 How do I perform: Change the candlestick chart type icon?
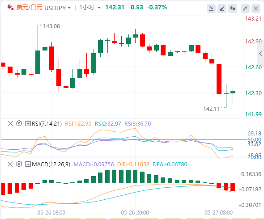233,8
